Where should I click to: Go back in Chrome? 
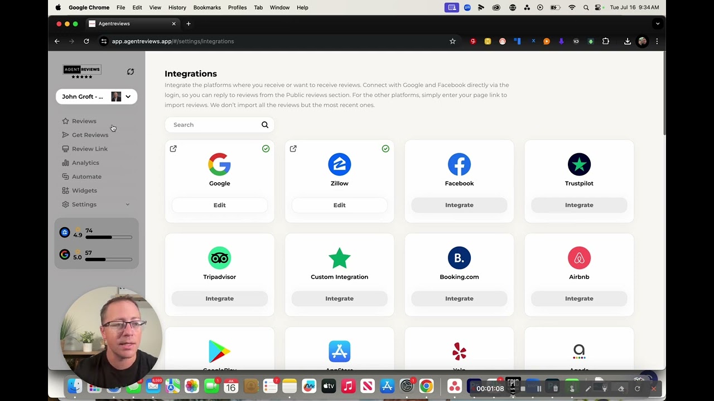(x=57, y=41)
